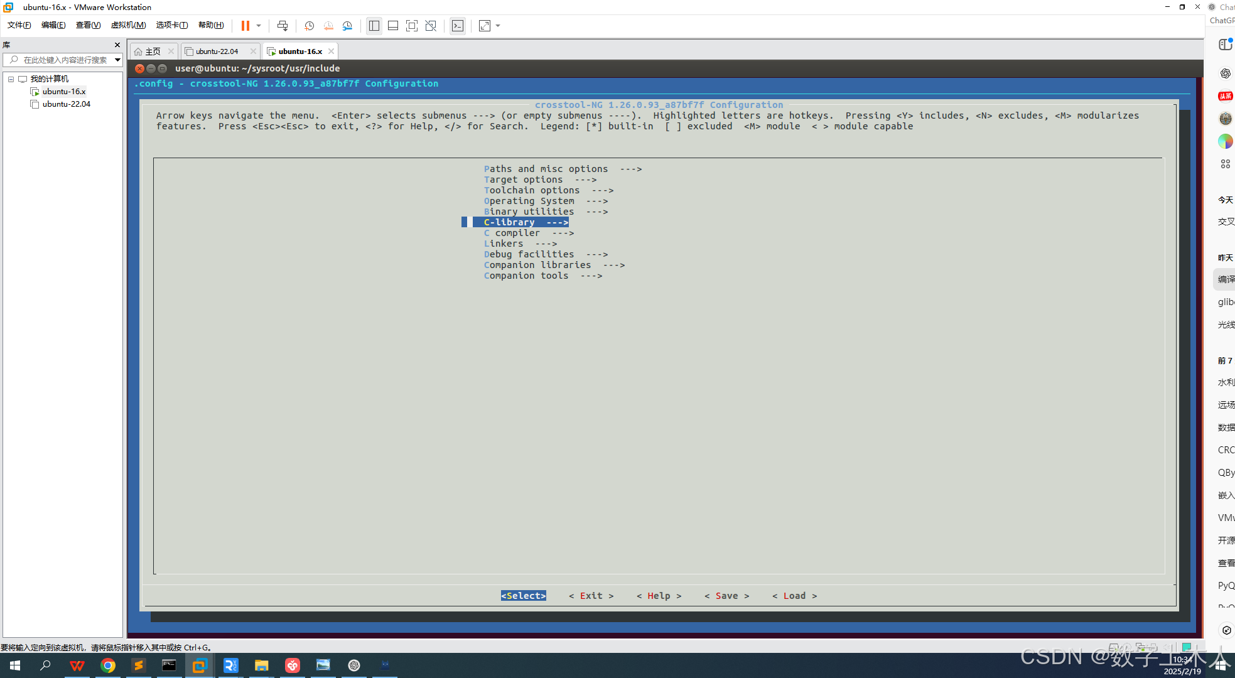Open the library search filter dropdown
Screen dimensions: 1235x678
pos(117,60)
